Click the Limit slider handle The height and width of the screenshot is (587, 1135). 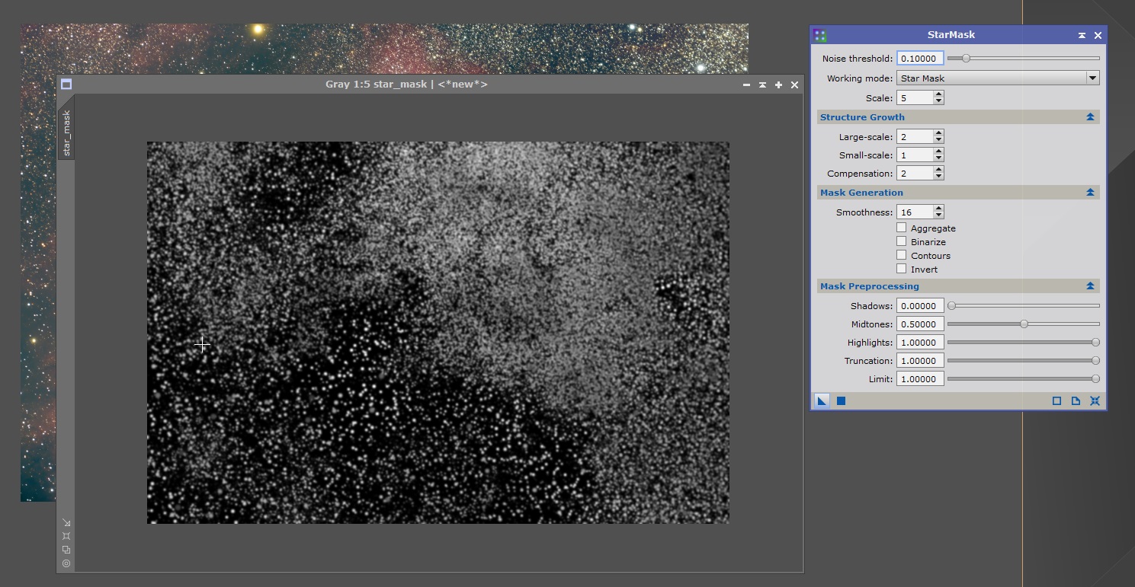(x=1095, y=378)
